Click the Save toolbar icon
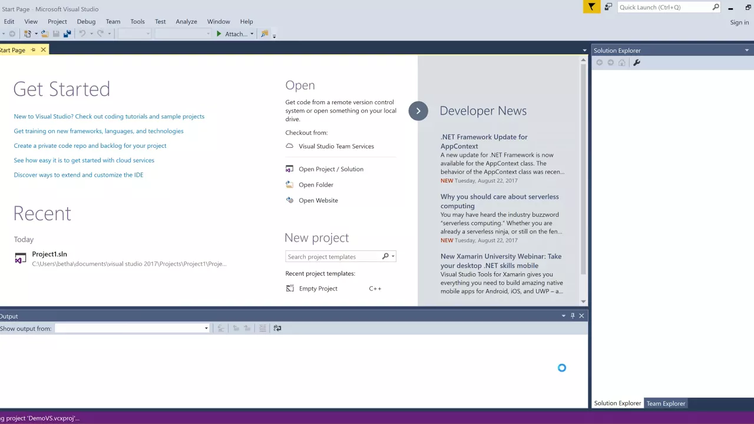 (x=56, y=34)
